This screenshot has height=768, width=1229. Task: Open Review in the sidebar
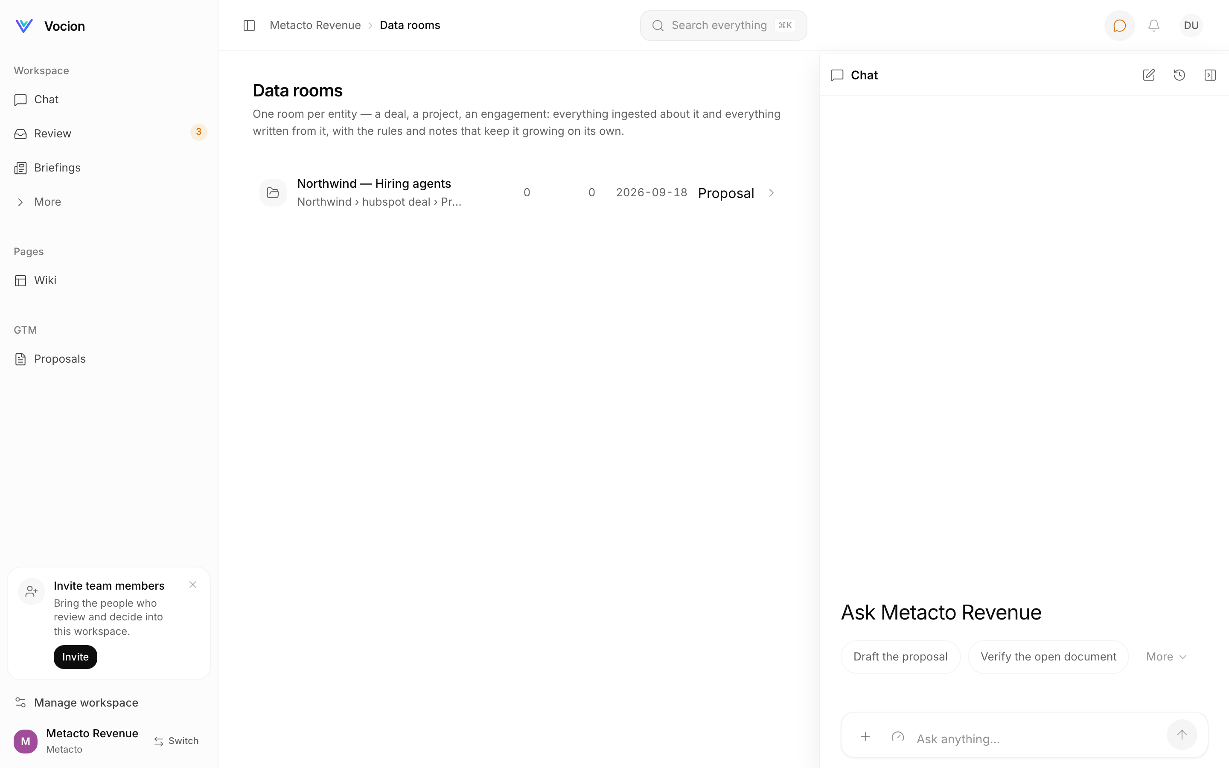(x=109, y=134)
